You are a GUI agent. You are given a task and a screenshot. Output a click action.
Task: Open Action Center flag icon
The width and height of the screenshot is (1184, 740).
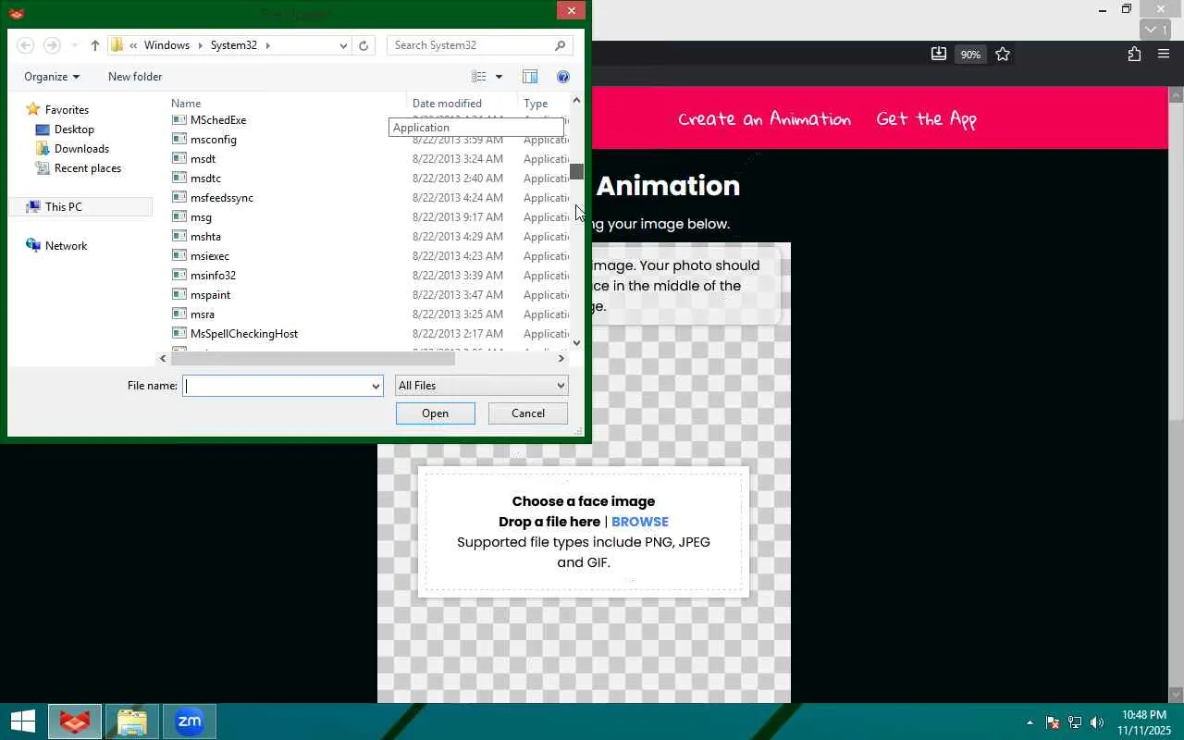point(1053,722)
